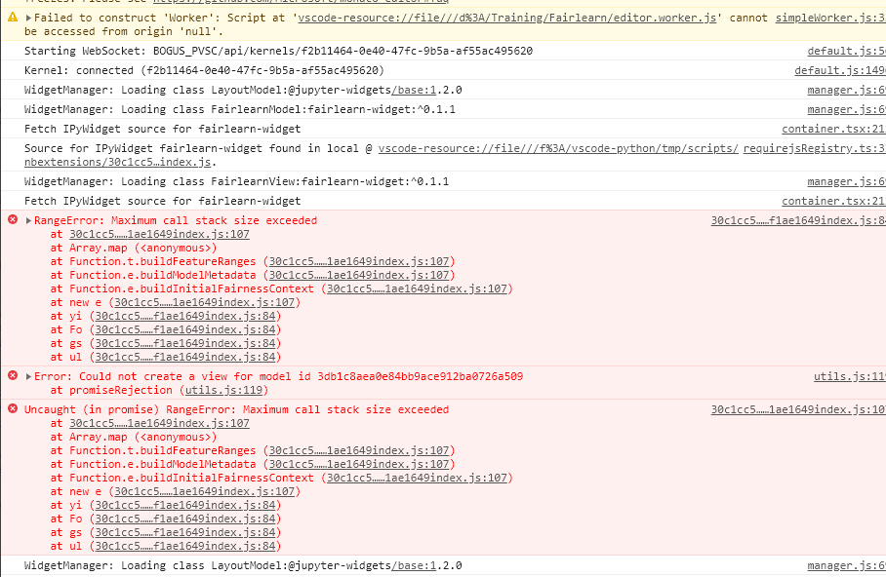The image size is (886, 577).
Task: Open the editor.worker.js vscode-resource link
Action: click(506, 19)
